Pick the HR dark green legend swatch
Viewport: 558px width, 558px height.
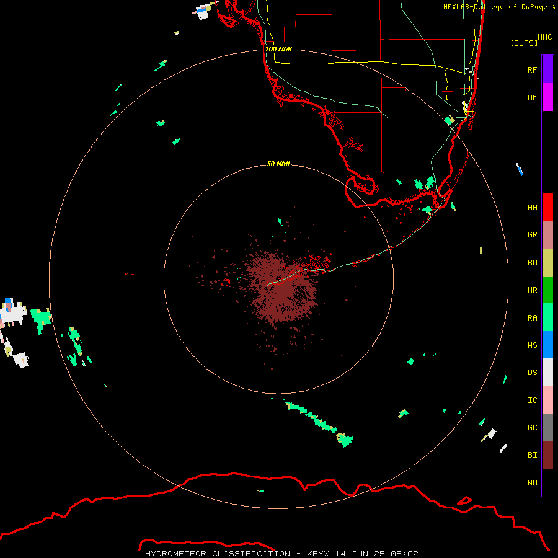point(547,290)
